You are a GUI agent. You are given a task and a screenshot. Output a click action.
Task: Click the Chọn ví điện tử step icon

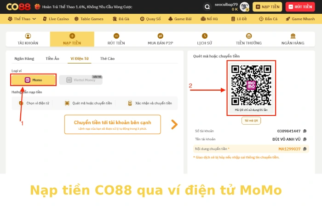pos(21,103)
